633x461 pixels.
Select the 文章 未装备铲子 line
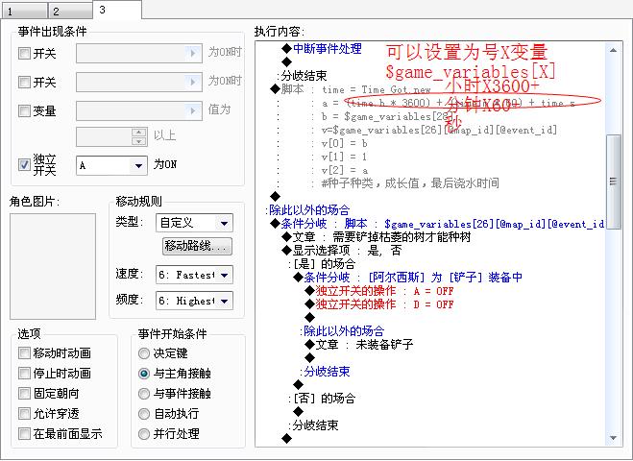click(359, 345)
